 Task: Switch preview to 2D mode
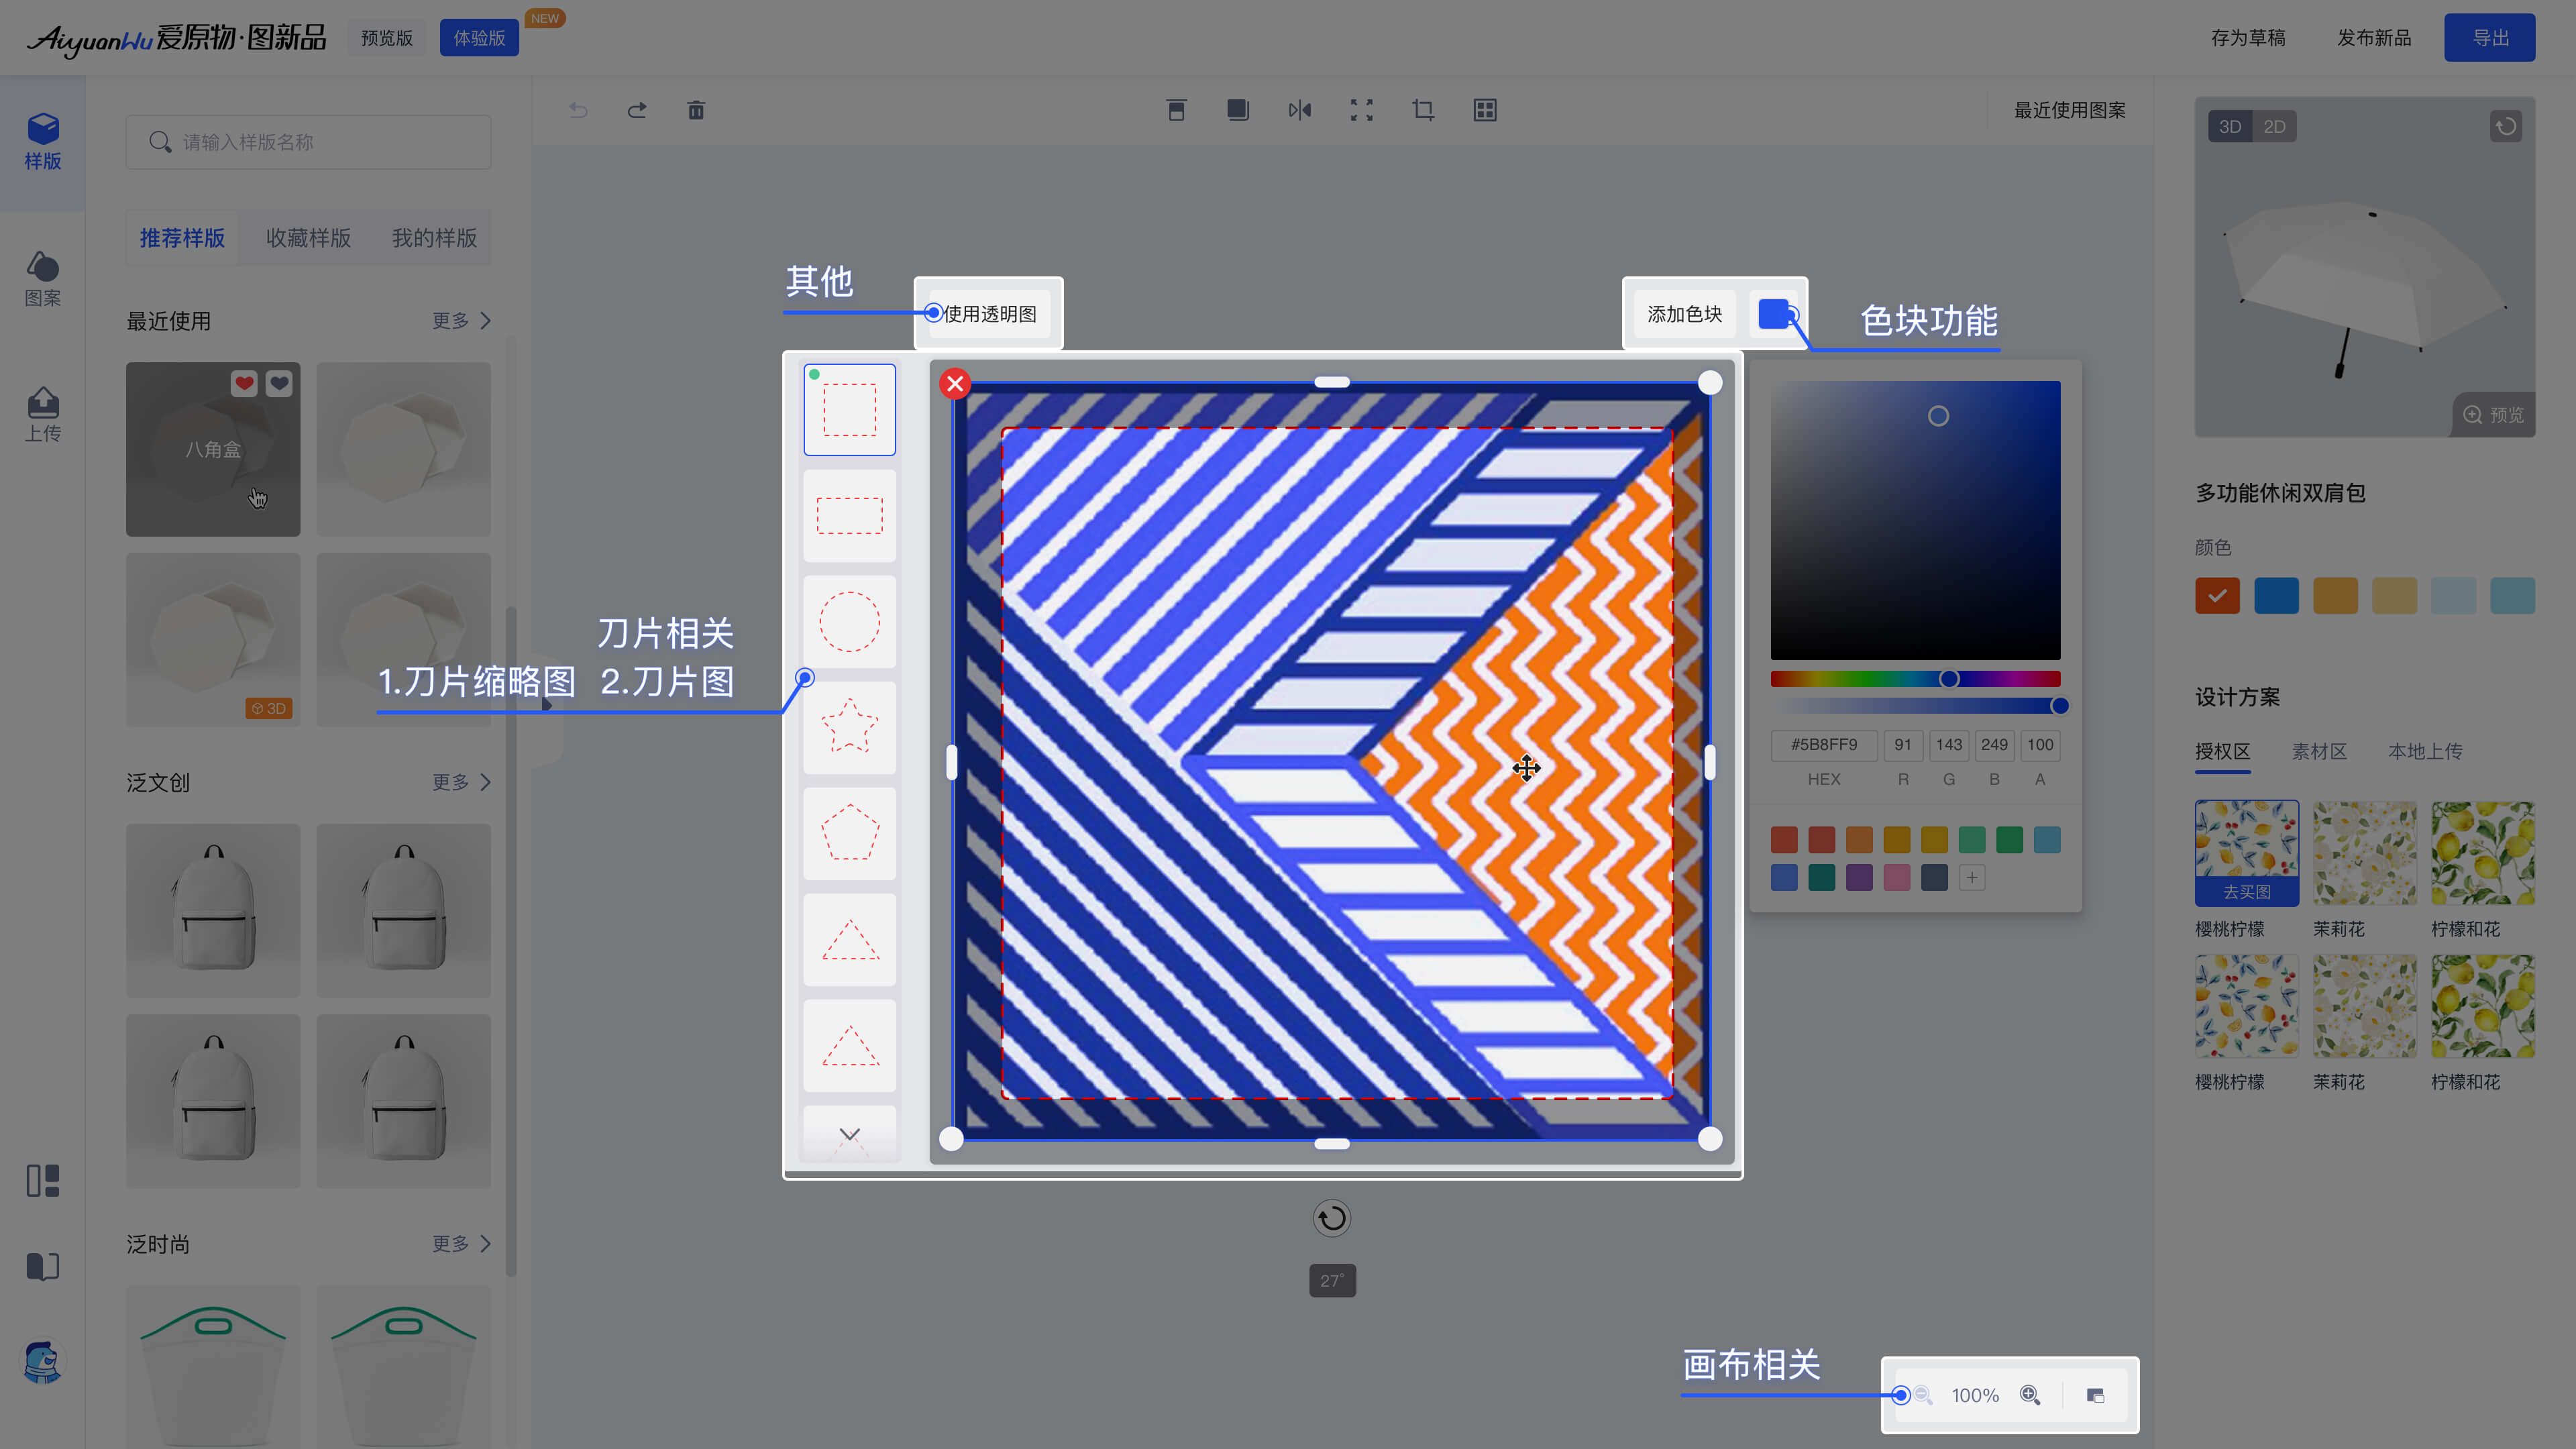tap(2274, 127)
